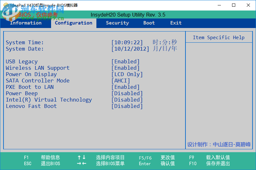This screenshot has width=256, height=170.
Task: Select the Power Beep label
Action: (22, 93)
